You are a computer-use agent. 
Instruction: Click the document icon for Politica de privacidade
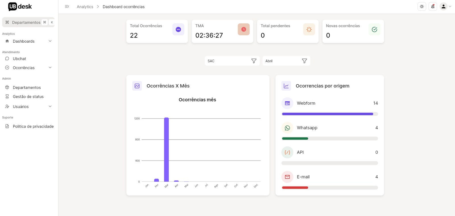7,126
